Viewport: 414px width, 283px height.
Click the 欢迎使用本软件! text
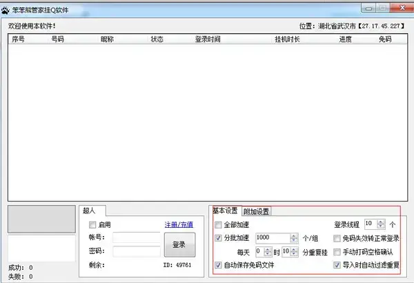32,26
